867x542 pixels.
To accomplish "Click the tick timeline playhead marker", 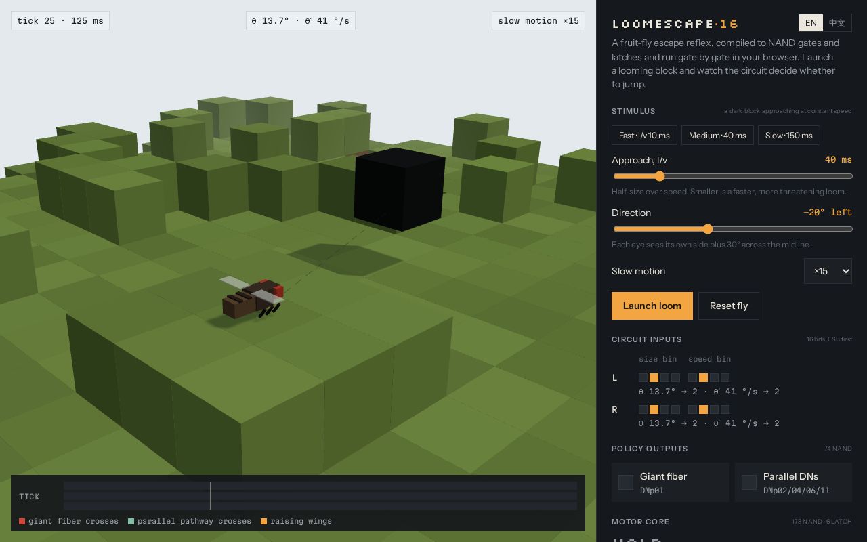I will tap(211, 496).
